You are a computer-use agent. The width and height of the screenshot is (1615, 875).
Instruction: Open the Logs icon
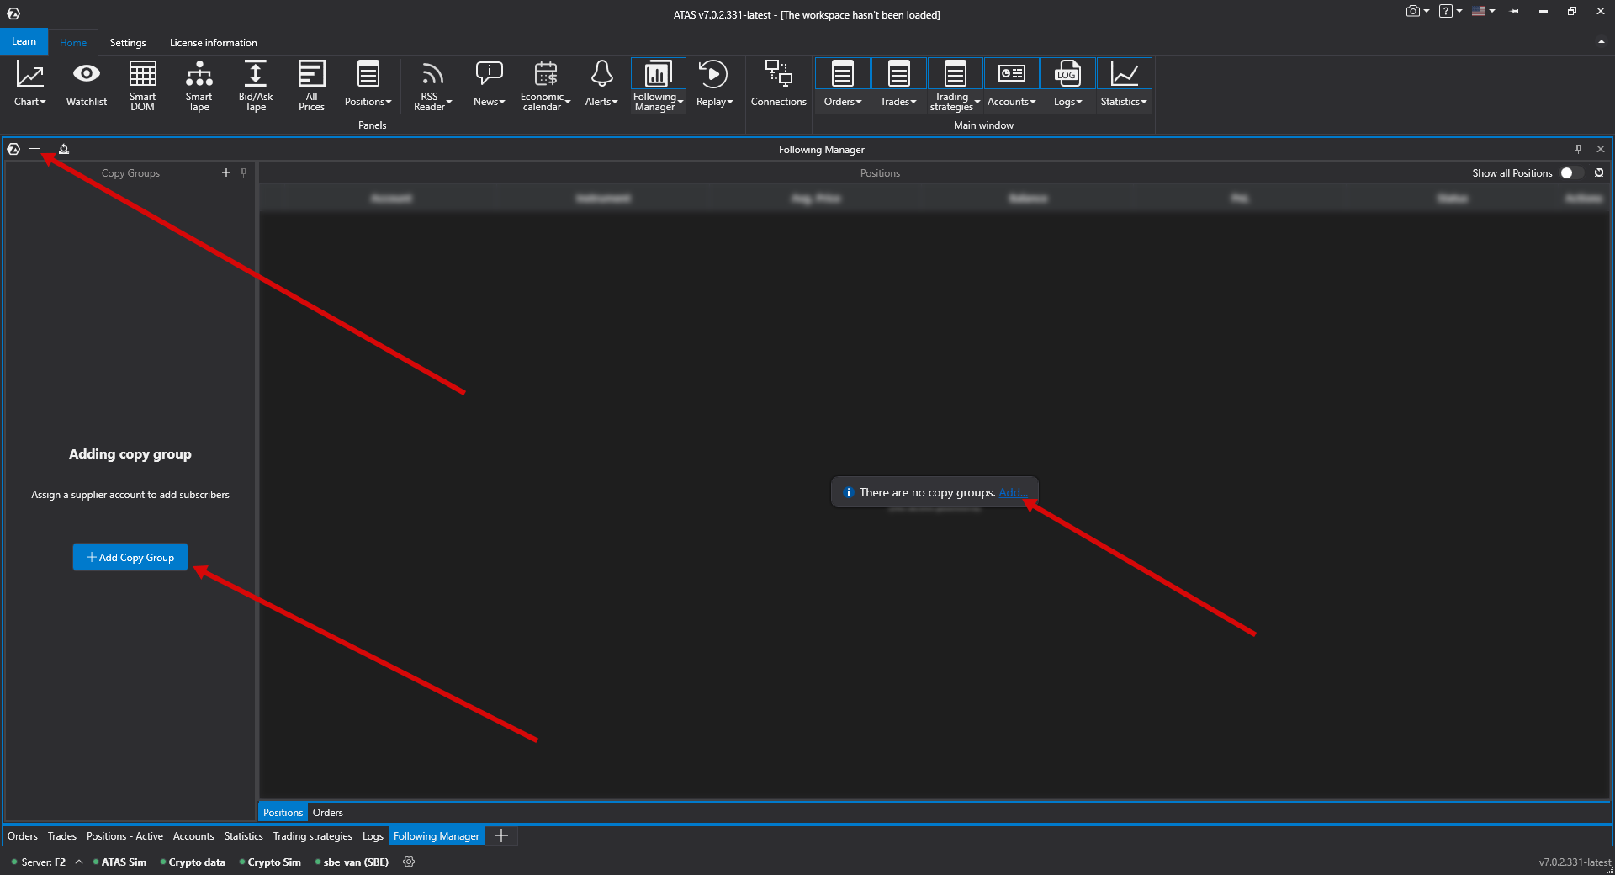point(1067,74)
